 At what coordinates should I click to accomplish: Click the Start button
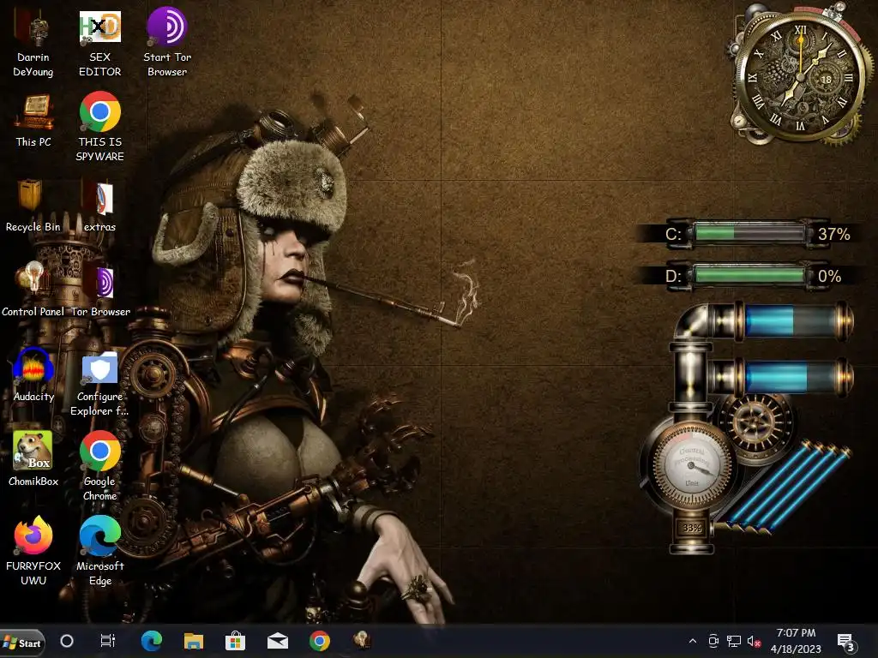click(22, 643)
